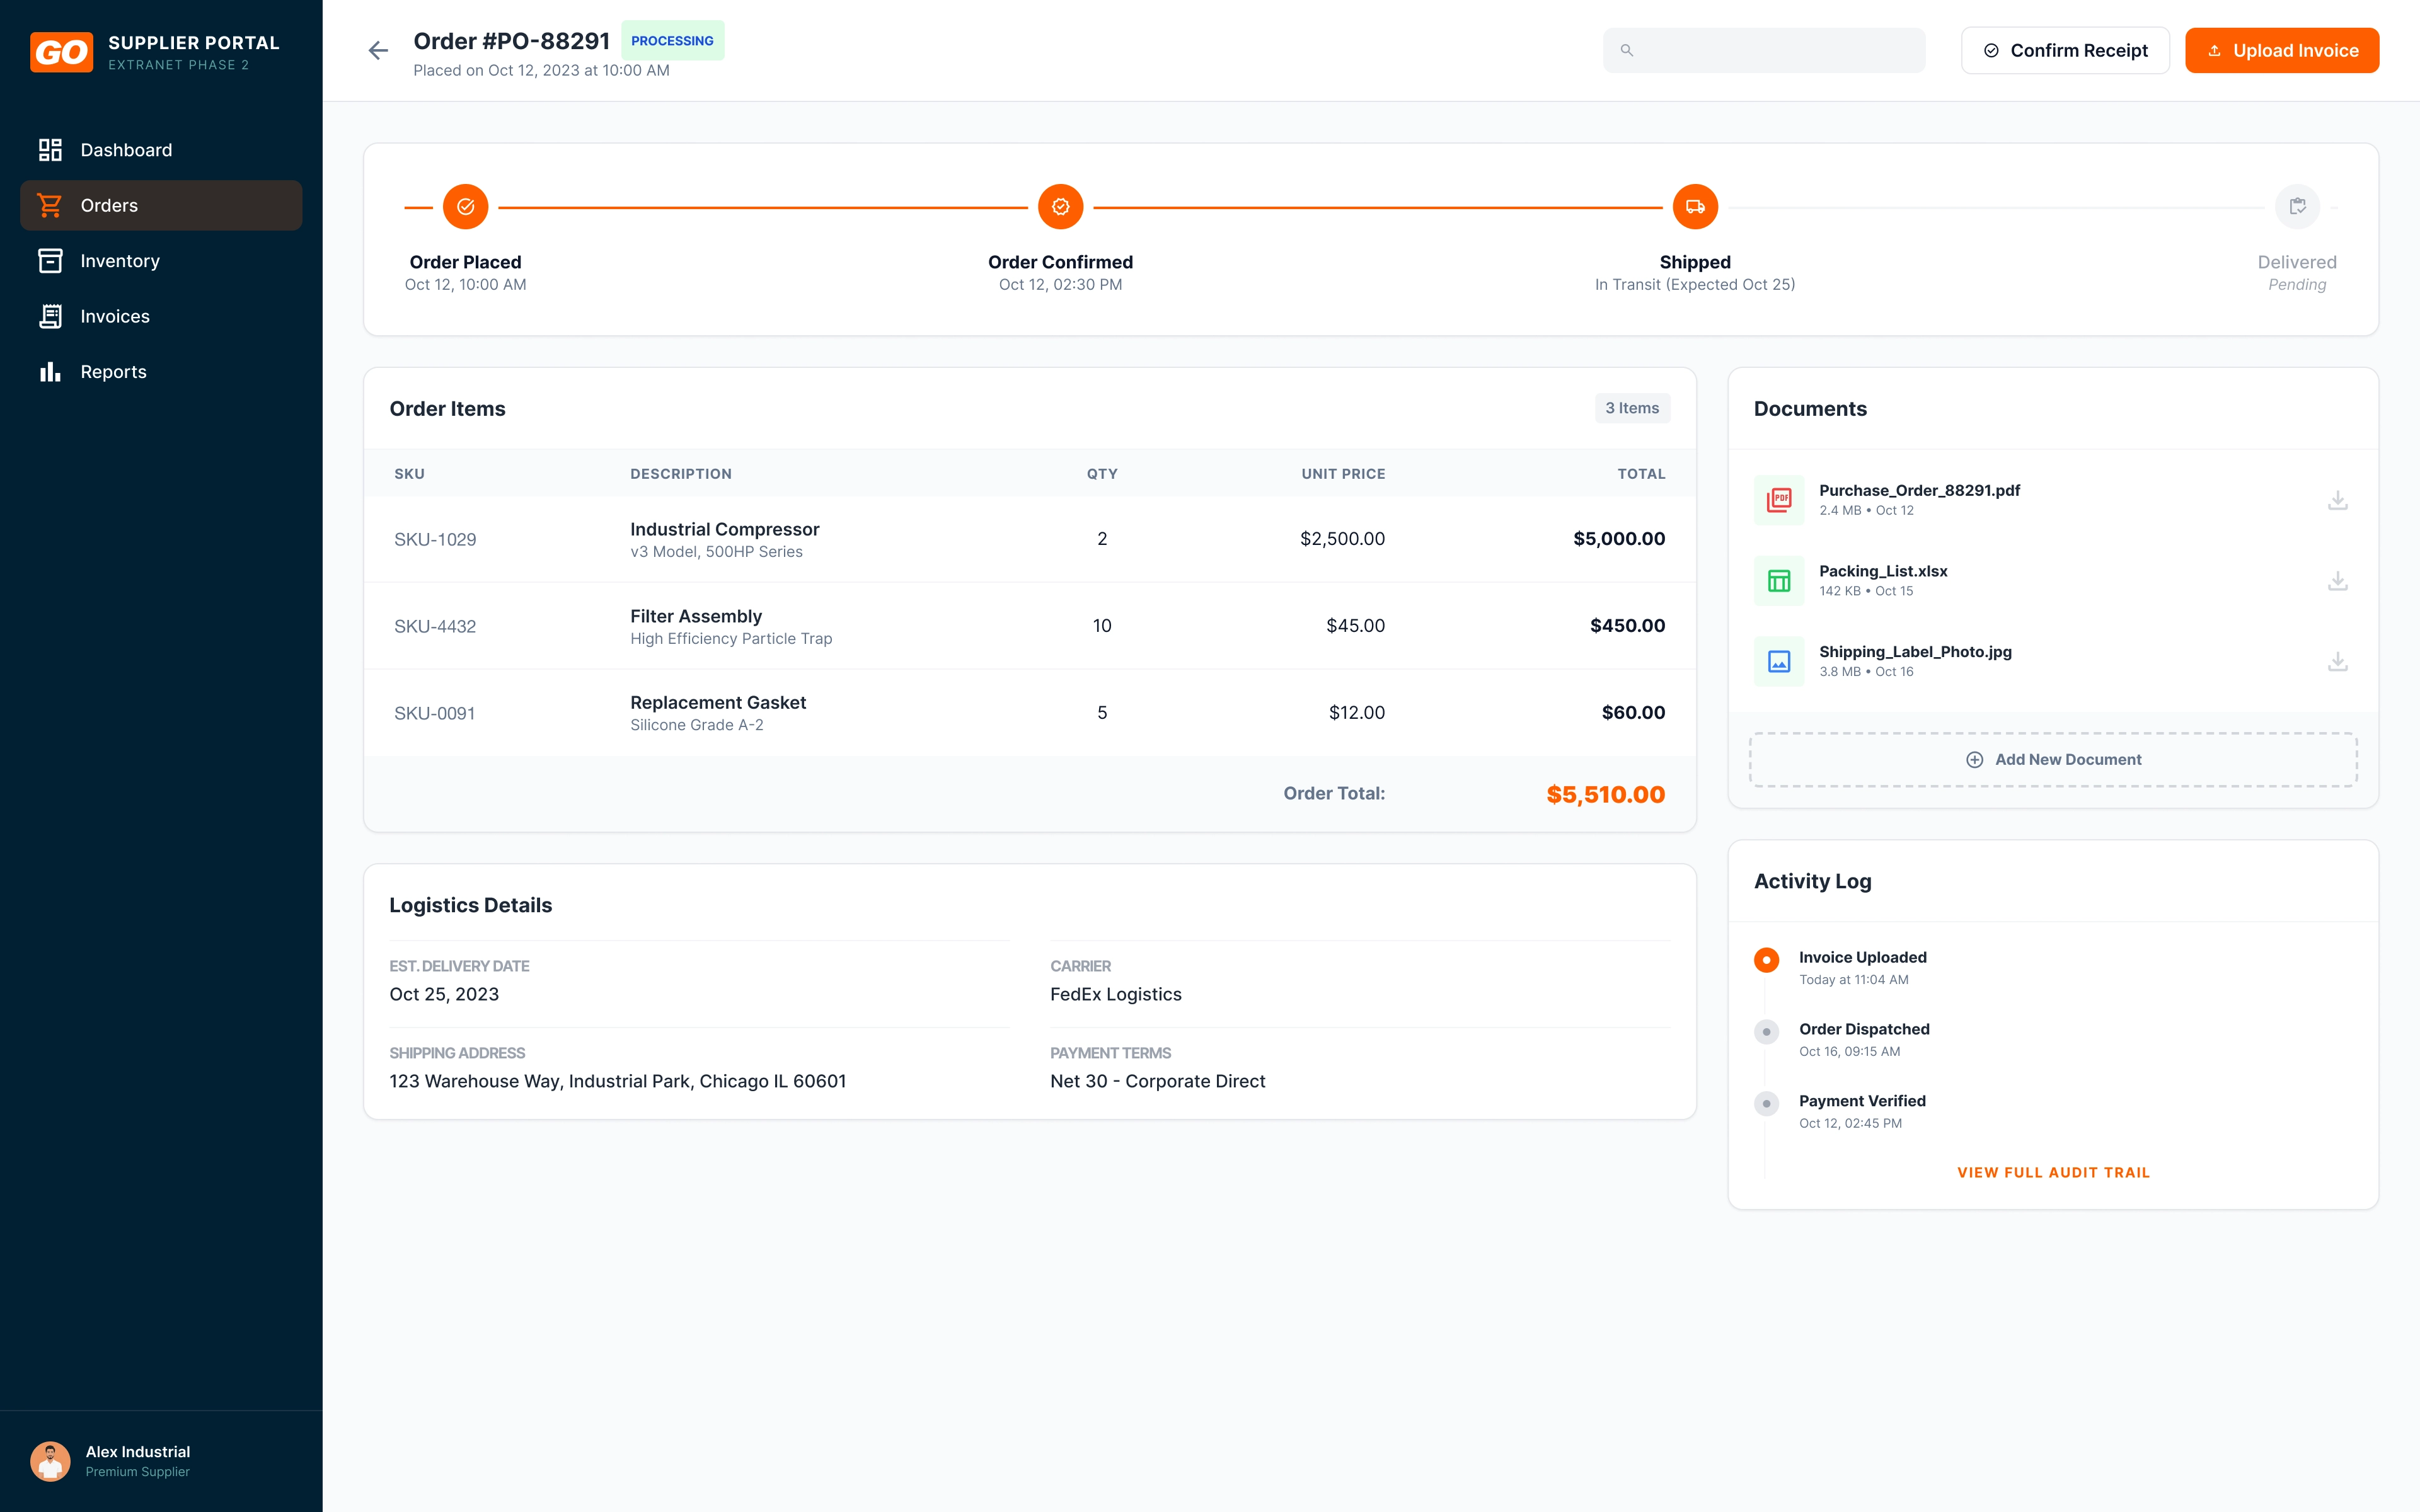Go to Inventory in the sidebar
This screenshot has height=1512, width=2420.
click(x=120, y=261)
